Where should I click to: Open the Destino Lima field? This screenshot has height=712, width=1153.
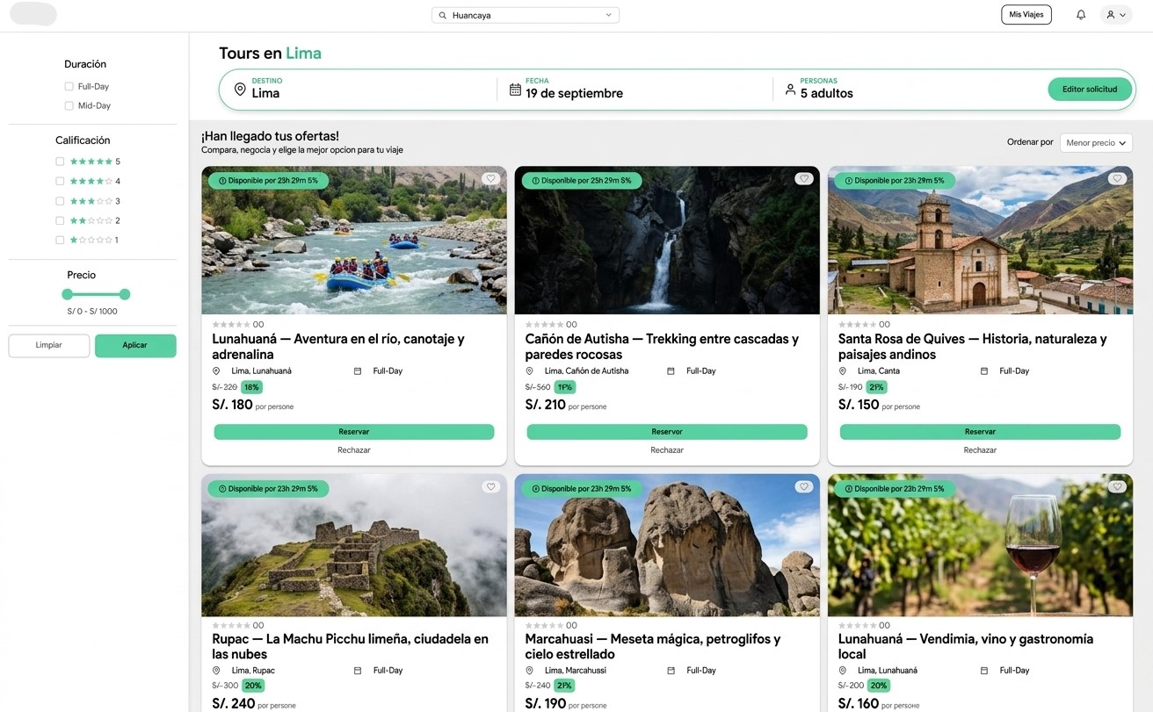pos(358,89)
